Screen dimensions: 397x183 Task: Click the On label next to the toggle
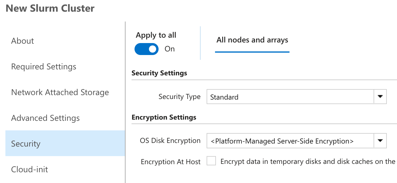169,49
